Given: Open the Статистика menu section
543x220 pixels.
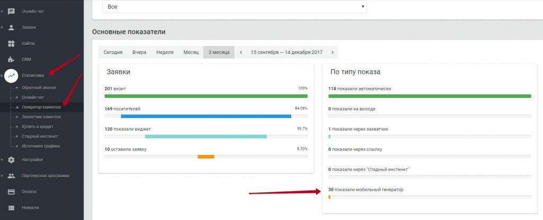Looking at the screenshot, I should [x=33, y=75].
